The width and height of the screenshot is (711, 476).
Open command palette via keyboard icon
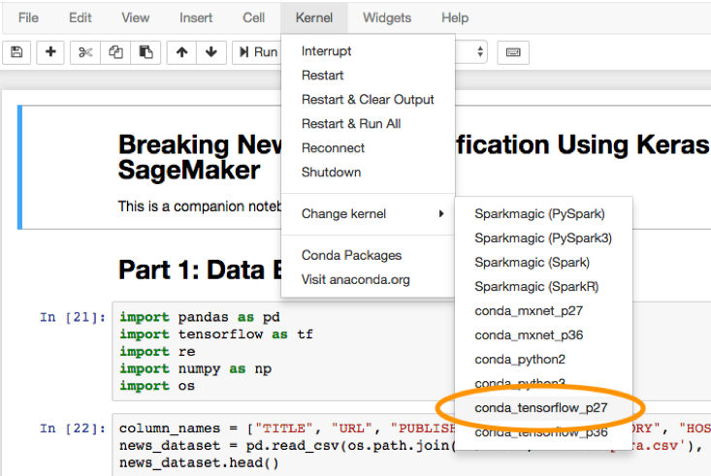[x=513, y=52]
